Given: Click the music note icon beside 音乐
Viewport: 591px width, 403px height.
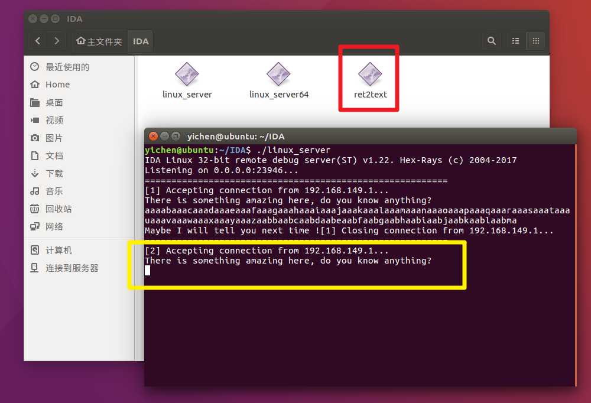Looking at the screenshot, I should pyautogui.click(x=35, y=191).
